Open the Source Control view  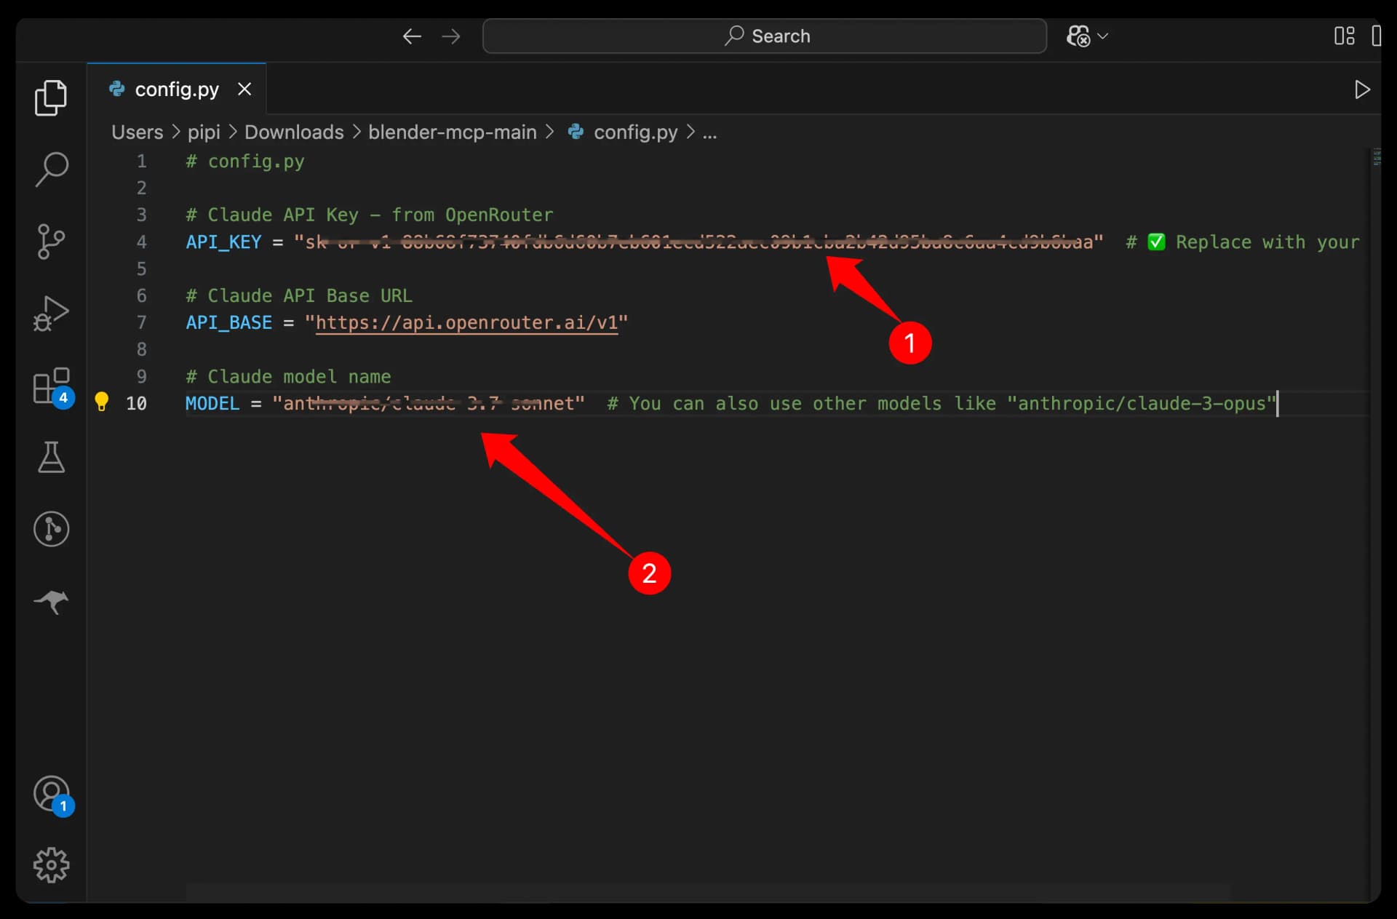click(x=51, y=241)
